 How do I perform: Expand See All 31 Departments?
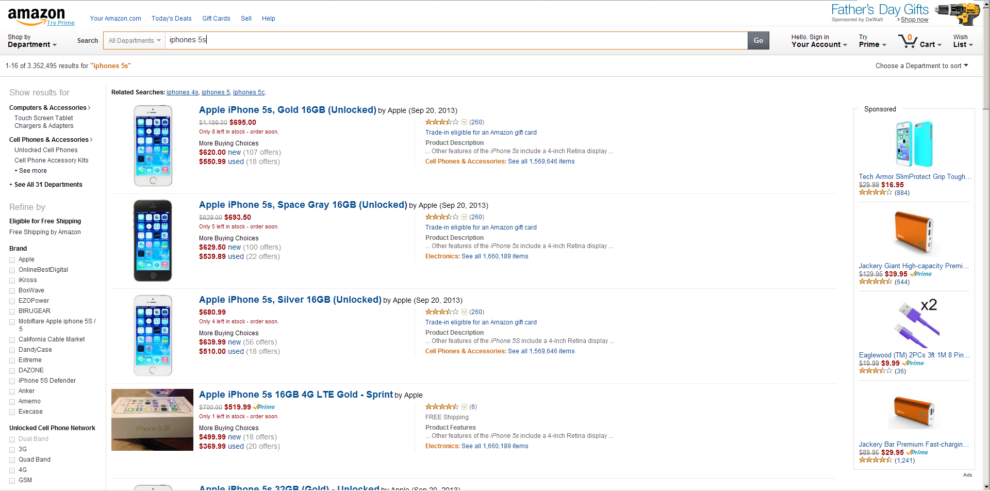pos(46,185)
